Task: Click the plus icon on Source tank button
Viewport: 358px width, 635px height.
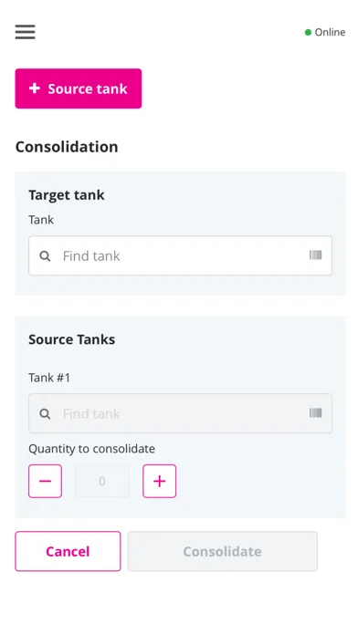Action: [35, 88]
